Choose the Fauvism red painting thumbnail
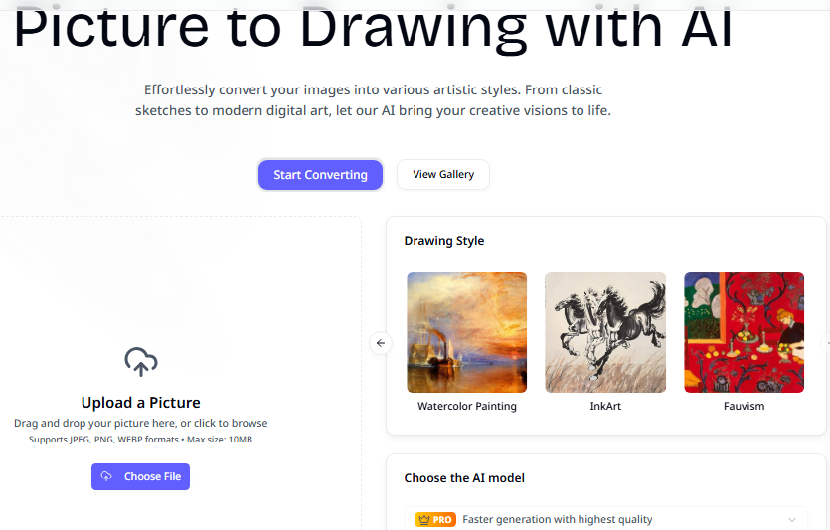The image size is (830, 530). point(744,332)
